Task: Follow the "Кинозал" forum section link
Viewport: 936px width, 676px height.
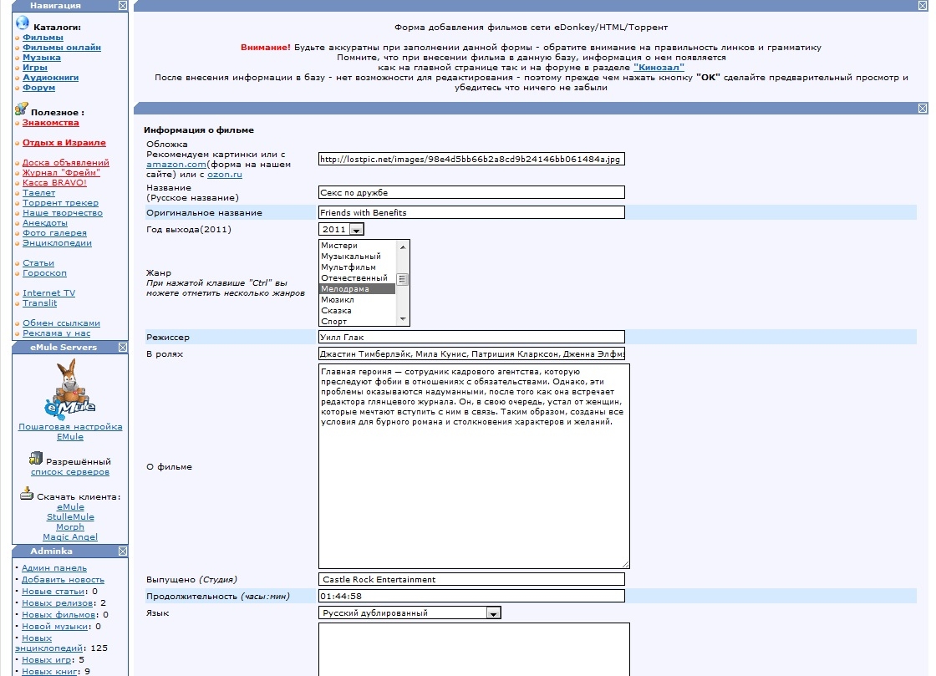Action: tap(659, 68)
